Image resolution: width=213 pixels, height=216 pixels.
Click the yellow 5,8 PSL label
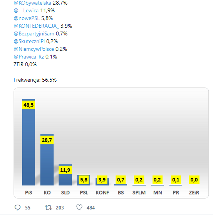pos(84,180)
